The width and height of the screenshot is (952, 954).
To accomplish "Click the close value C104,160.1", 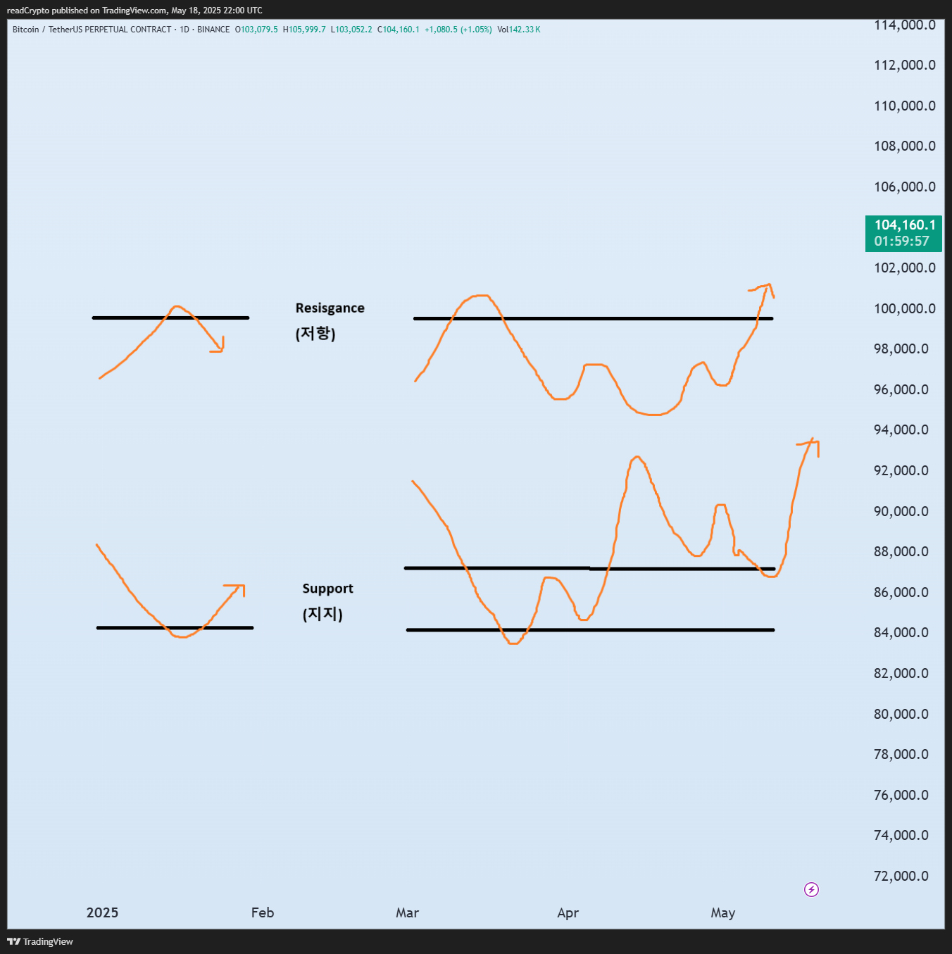I will [399, 30].
